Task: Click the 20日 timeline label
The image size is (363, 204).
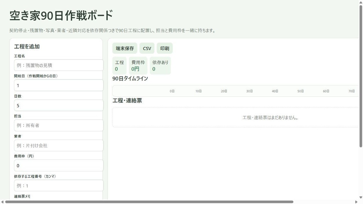Action: [224, 91]
